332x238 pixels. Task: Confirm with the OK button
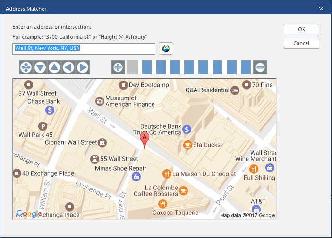pyautogui.click(x=301, y=29)
